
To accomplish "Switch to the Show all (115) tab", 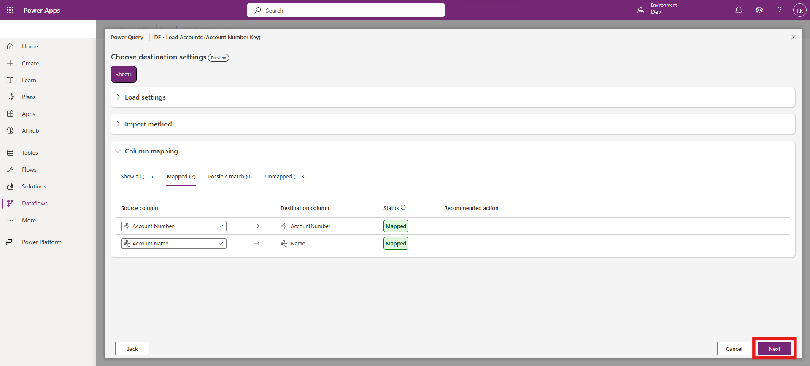I will click(x=138, y=177).
